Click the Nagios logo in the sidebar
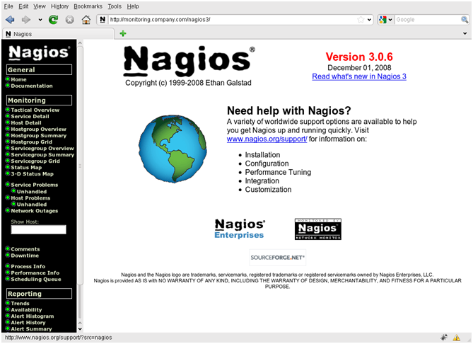 pos(39,52)
